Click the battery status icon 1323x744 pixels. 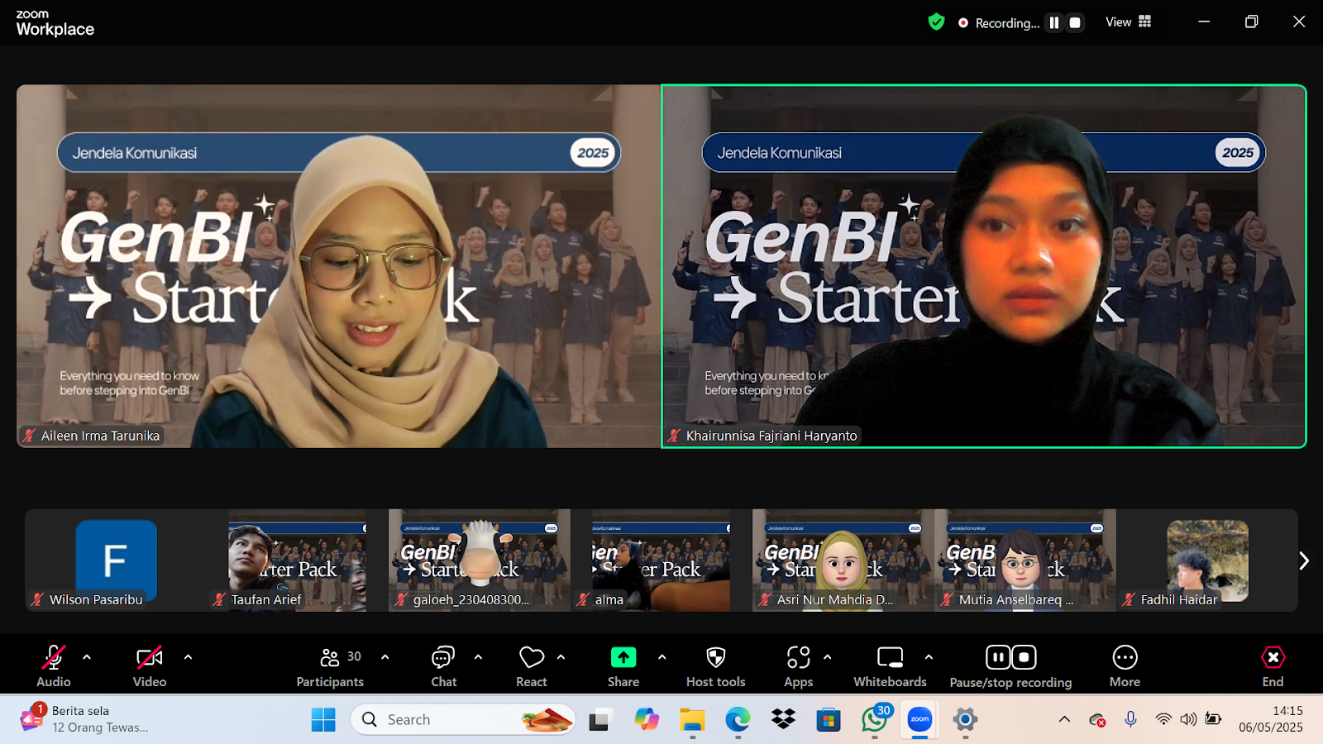[x=1213, y=720]
